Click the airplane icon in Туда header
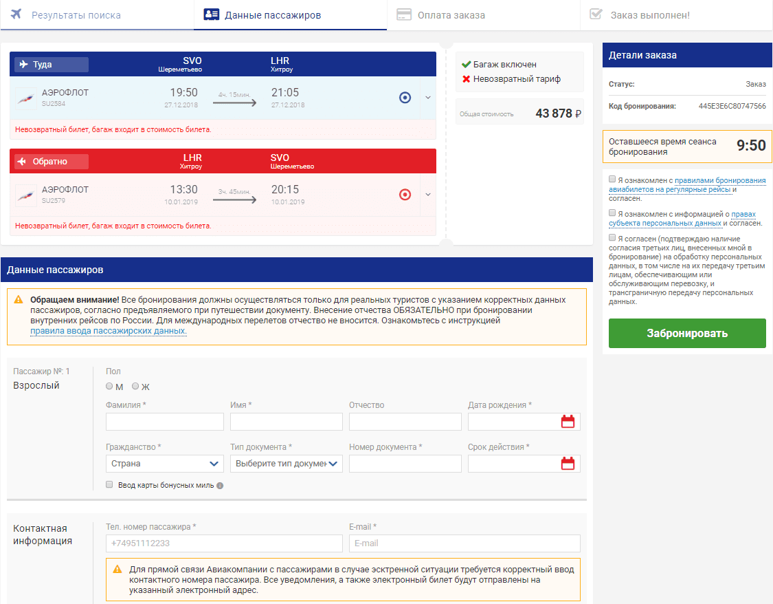Viewport: 773px width, 604px height. tap(24, 65)
